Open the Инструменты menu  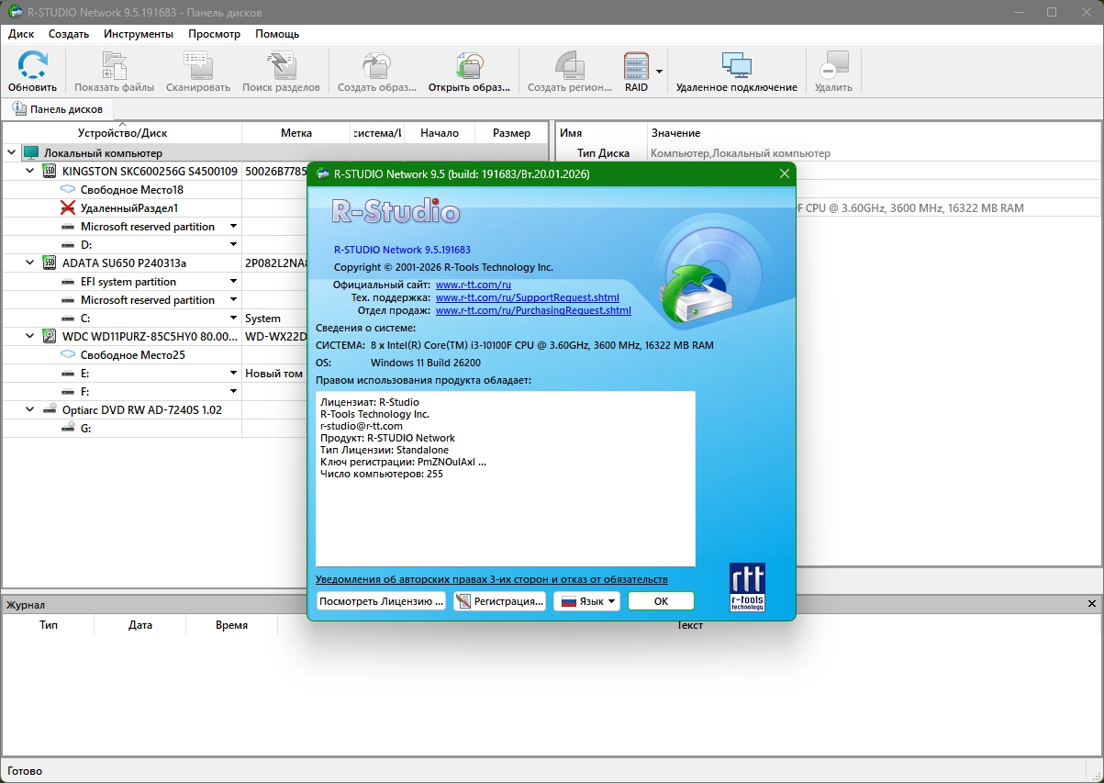139,34
